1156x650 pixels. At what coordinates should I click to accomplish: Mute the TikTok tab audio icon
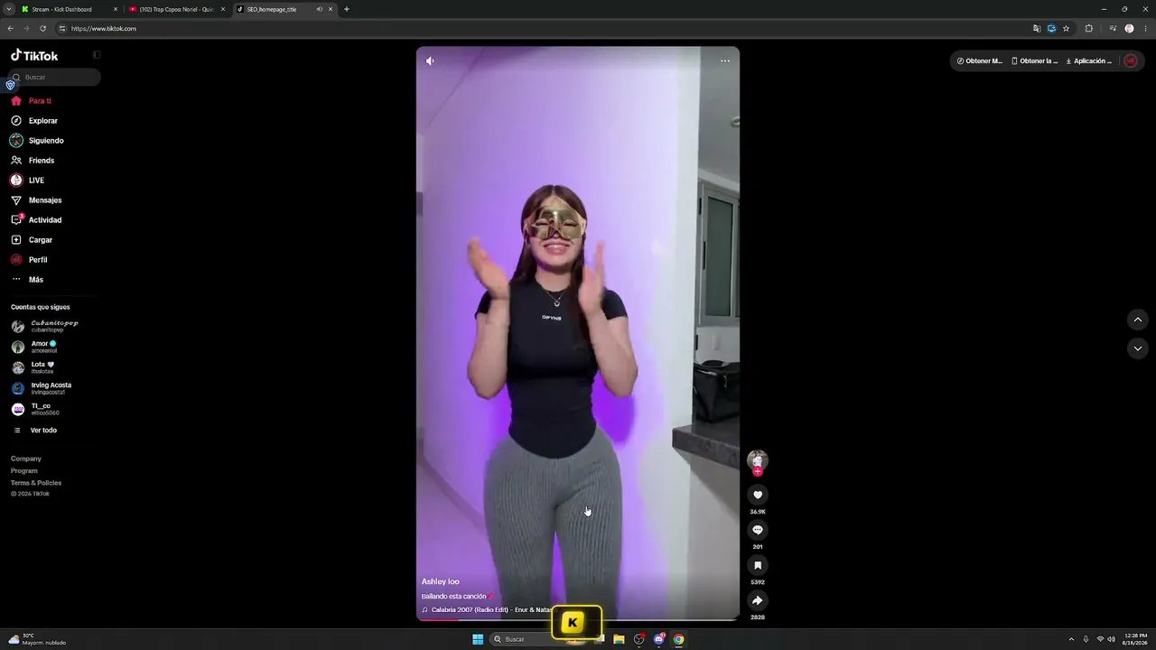pos(319,9)
